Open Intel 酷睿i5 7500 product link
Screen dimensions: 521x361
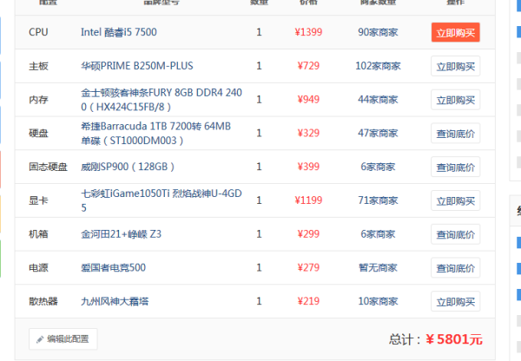coord(119,32)
